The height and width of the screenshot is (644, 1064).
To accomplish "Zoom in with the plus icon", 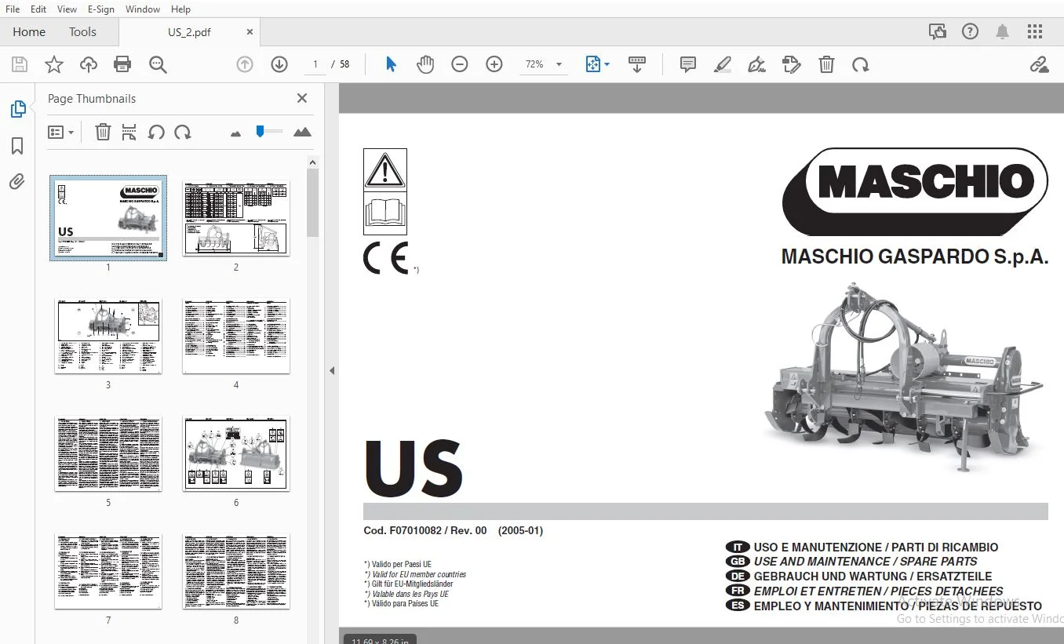I will pos(494,64).
